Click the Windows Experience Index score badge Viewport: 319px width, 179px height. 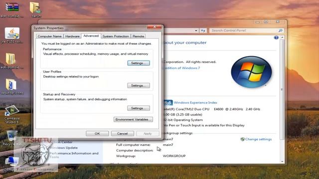tap(168, 103)
